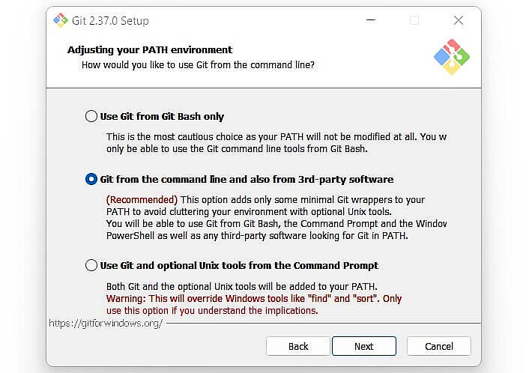The width and height of the screenshot is (532, 373).
Task: Cancel the Git installation
Action: 439,346
